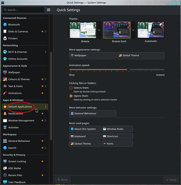The image size is (181, 185).
Task: Click the Text & Fonts icon
Action: (5, 86)
